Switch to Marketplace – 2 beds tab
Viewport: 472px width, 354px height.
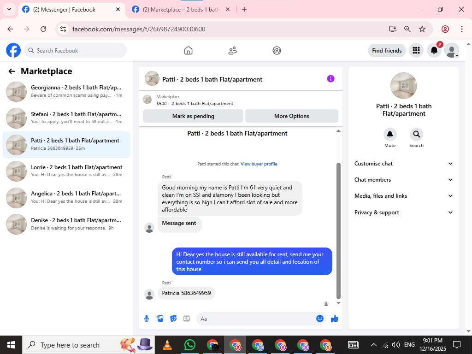[181, 10]
